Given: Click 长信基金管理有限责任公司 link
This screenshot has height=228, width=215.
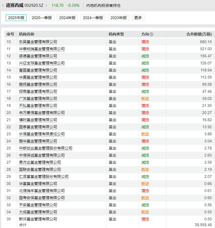Looking at the screenshot, I should click(x=42, y=134).
